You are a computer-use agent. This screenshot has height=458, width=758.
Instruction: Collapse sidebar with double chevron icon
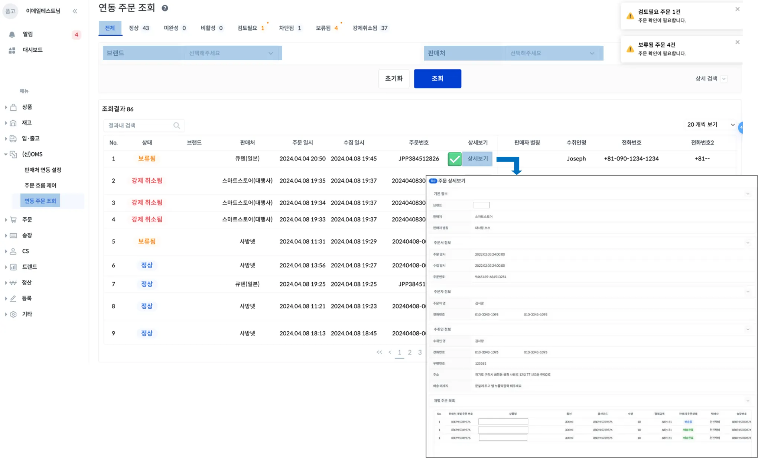pos(75,11)
